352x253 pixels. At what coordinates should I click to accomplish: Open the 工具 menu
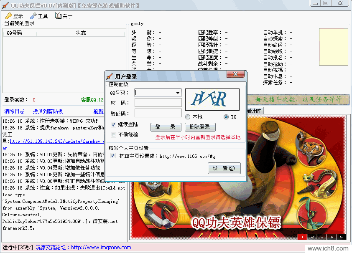tap(39, 16)
